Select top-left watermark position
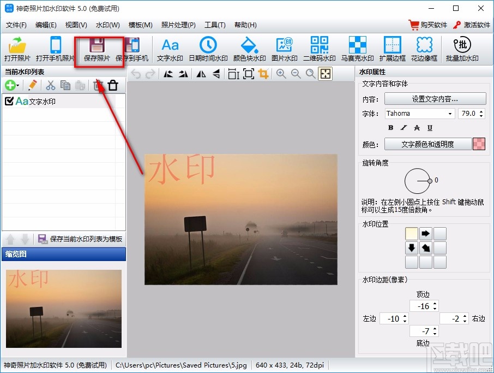The height and width of the screenshot is (373, 494). tap(412, 234)
